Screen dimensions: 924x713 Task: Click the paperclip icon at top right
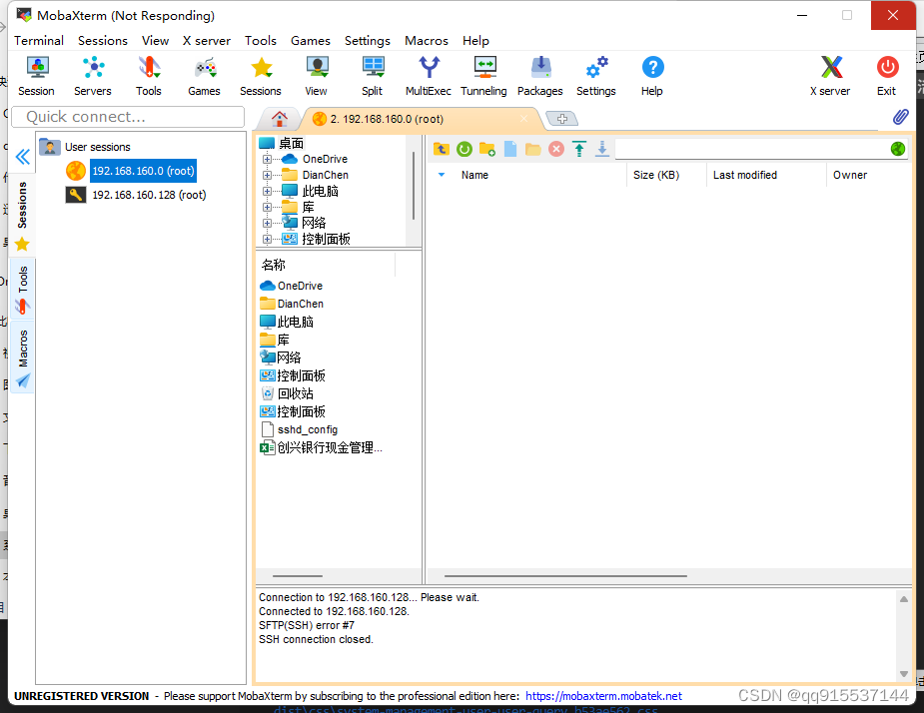pyautogui.click(x=900, y=117)
